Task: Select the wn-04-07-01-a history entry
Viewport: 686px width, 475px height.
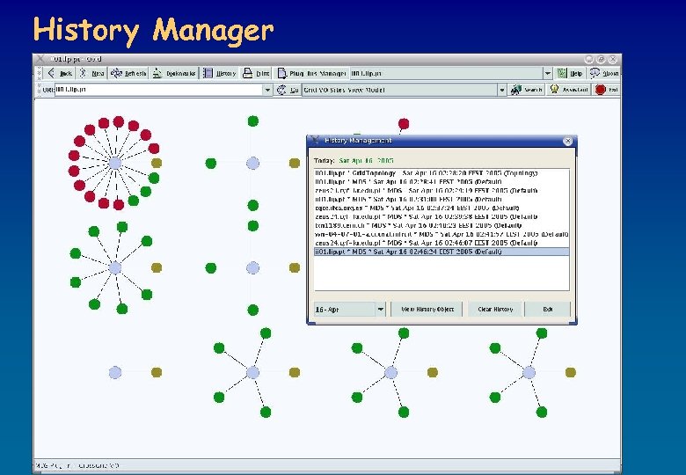Action: 442,235
